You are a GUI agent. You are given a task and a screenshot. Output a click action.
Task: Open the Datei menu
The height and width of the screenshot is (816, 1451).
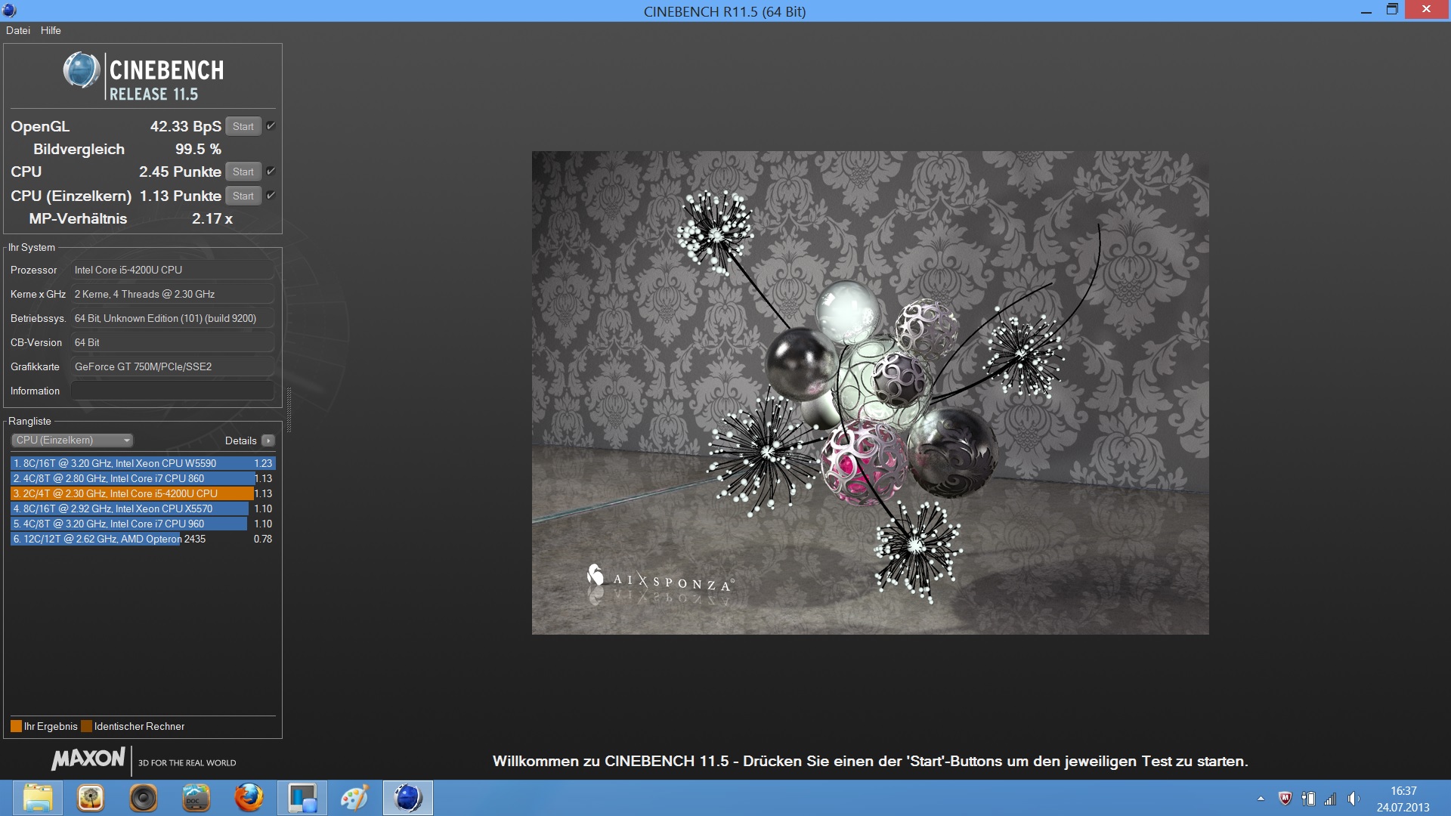[x=18, y=30]
